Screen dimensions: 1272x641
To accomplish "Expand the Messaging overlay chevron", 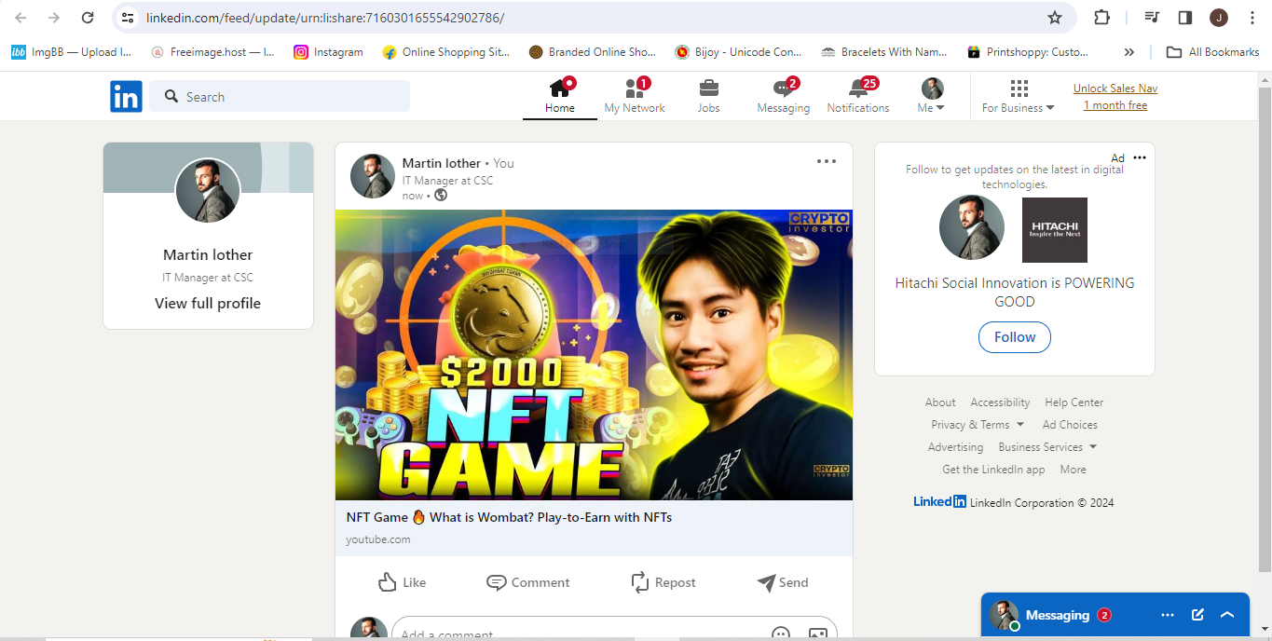I will click(x=1227, y=615).
